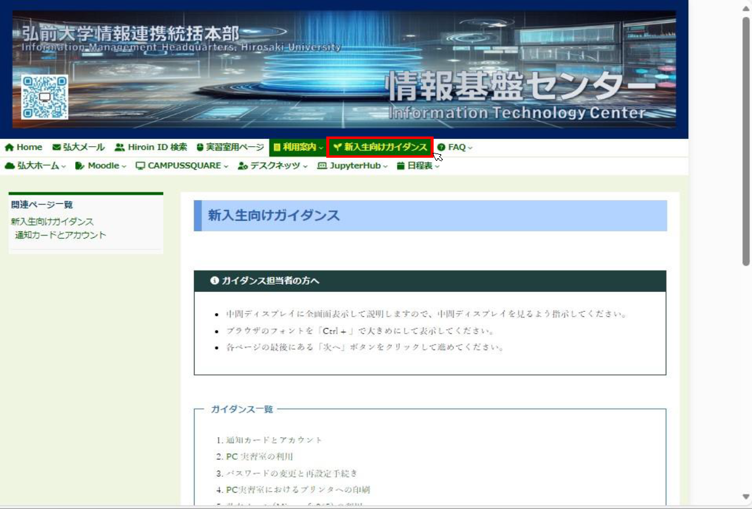This screenshot has height=509, width=752.
Task: Expand the JupyterHub dropdown menu
Action: click(x=352, y=166)
